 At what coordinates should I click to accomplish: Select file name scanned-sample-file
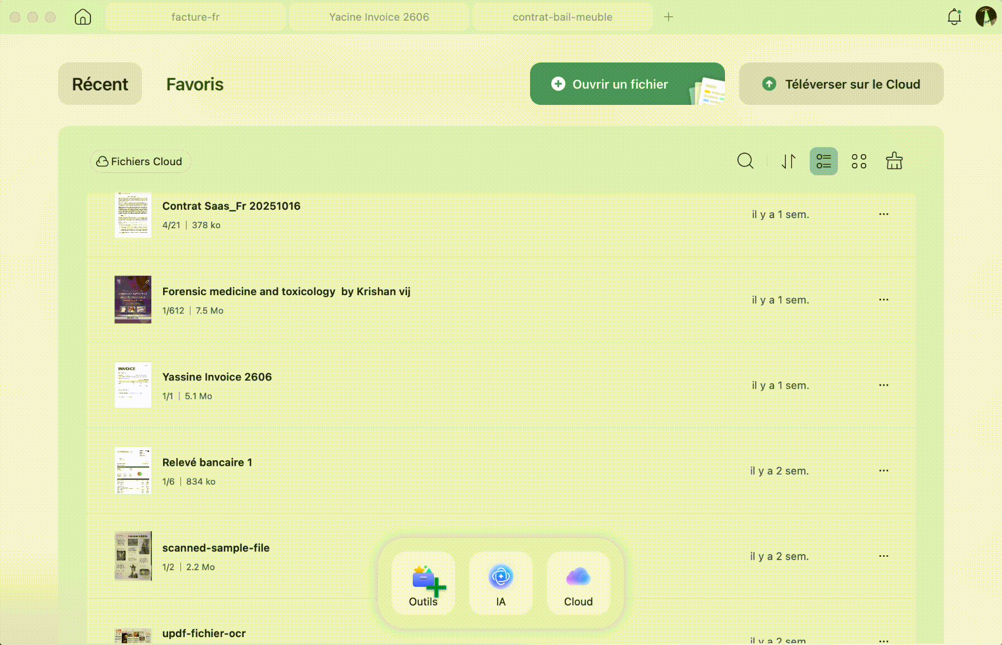click(x=216, y=548)
